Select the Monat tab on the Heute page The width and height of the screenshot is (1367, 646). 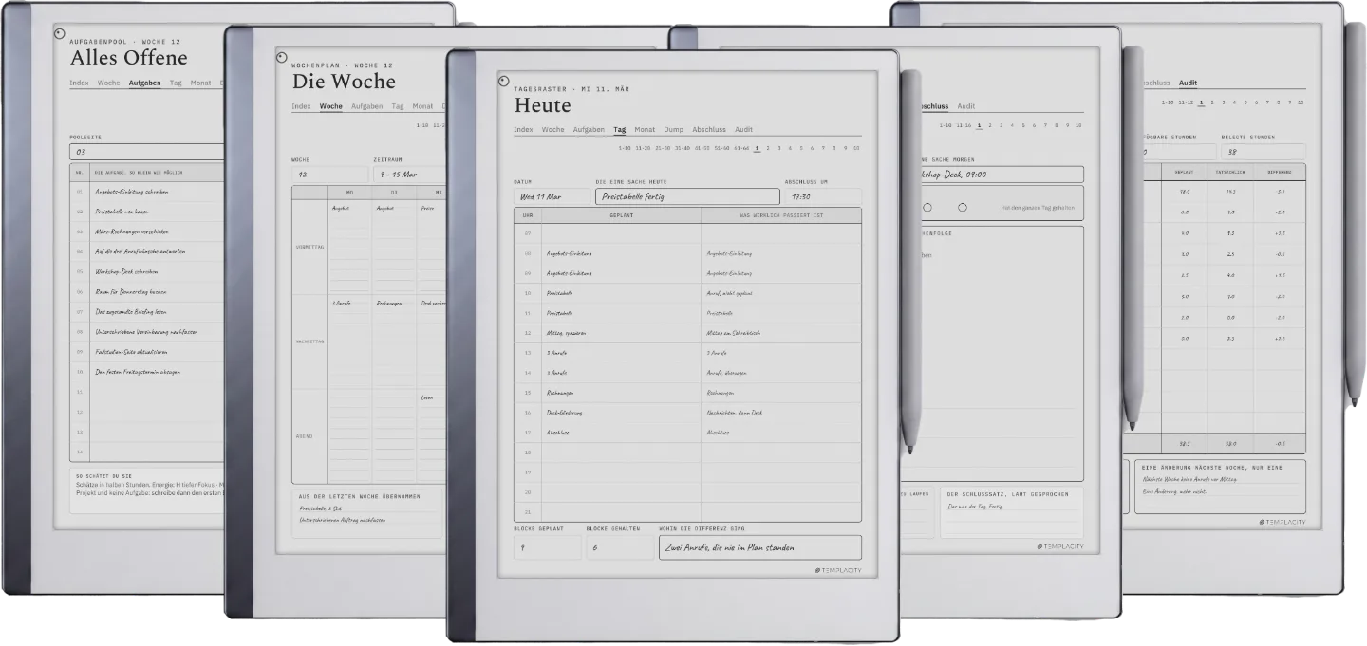pos(645,129)
